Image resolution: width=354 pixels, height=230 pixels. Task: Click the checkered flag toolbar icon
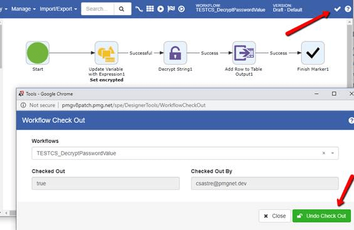[171, 9]
